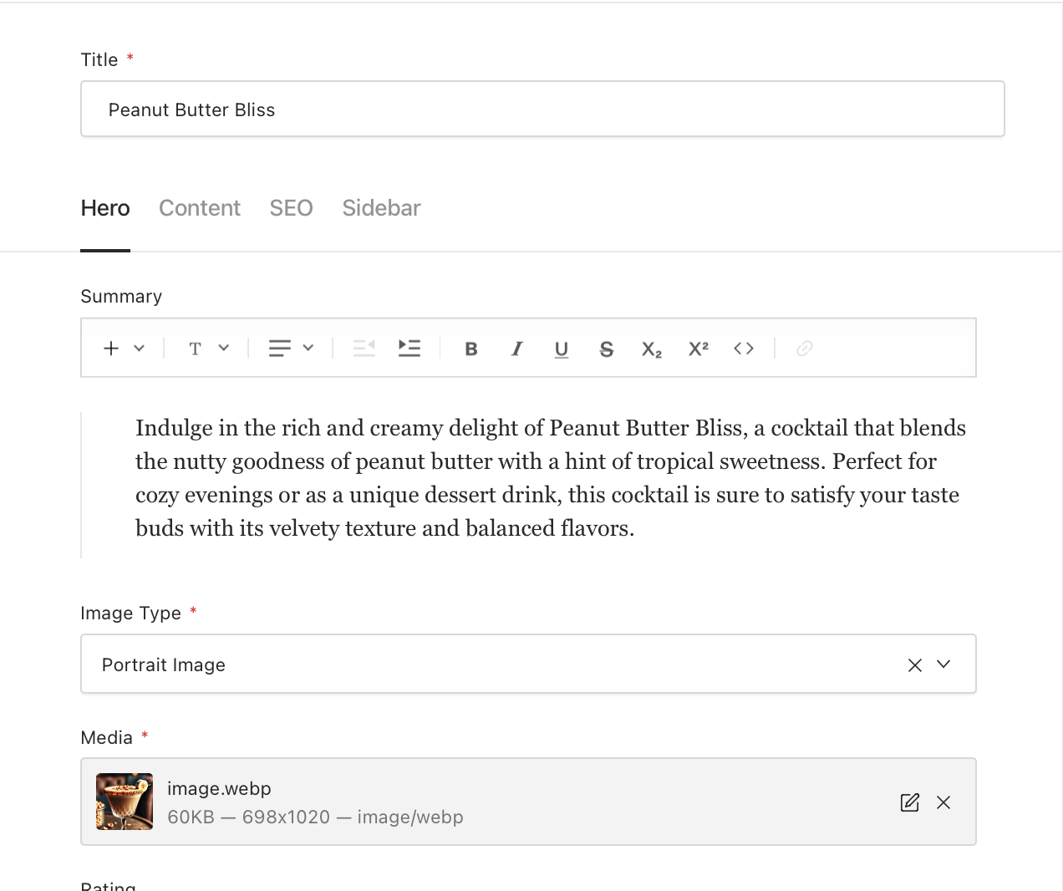Edit the image.webp media file
The image size is (1063, 891).
coord(910,802)
